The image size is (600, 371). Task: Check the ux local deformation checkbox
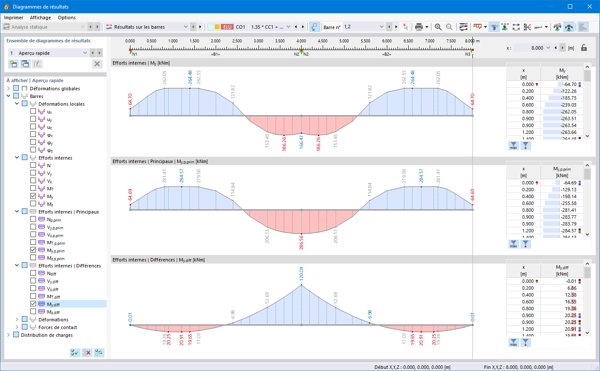pos(33,111)
